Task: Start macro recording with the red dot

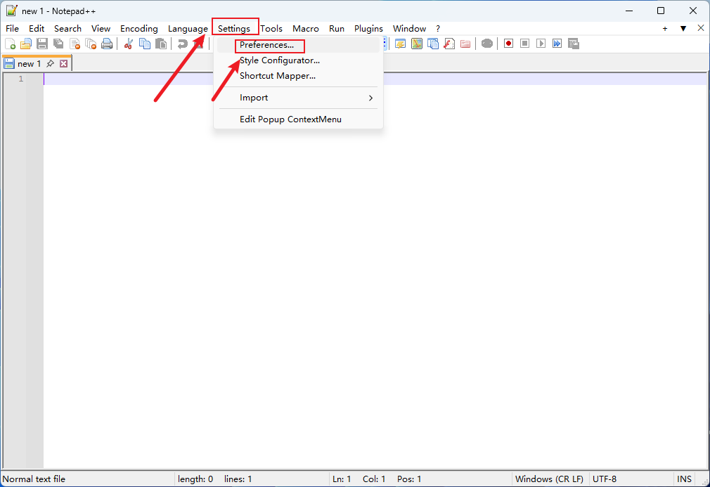Action: pyautogui.click(x=508, y=44)
